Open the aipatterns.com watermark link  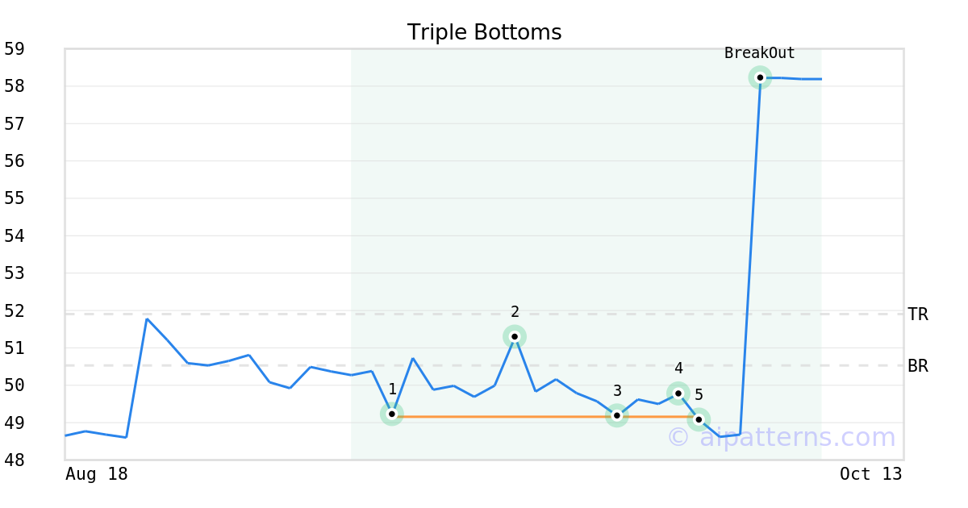click(781, 438)
